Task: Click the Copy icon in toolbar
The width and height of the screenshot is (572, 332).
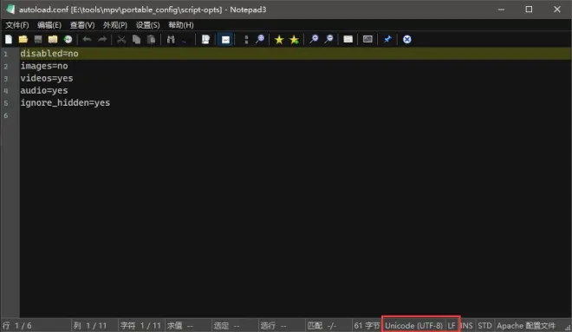Action: pos(136,39)
